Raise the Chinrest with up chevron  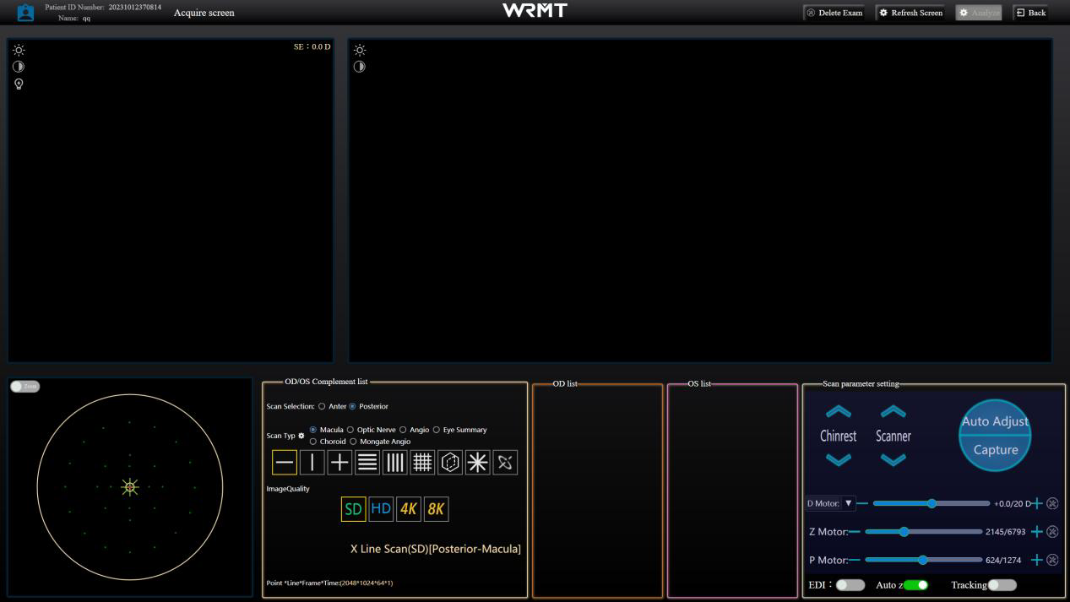(838, 412)
